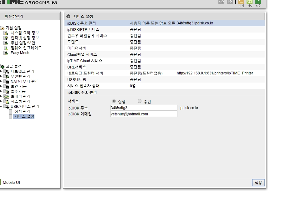This screenshot has width=286, height=202.
Task: Click the ipDISK 이메일 input field
Action: pos(144,114)
